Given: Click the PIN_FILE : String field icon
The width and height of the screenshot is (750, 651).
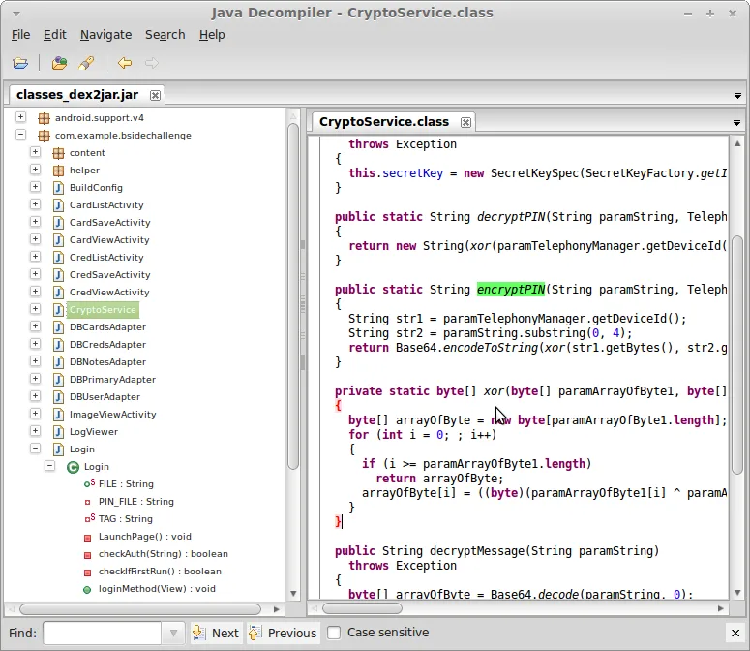Looking at the screenshot, I should [87, 502].
